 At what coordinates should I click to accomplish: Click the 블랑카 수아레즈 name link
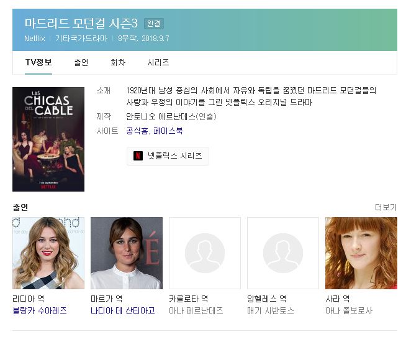tap(40, 310)
